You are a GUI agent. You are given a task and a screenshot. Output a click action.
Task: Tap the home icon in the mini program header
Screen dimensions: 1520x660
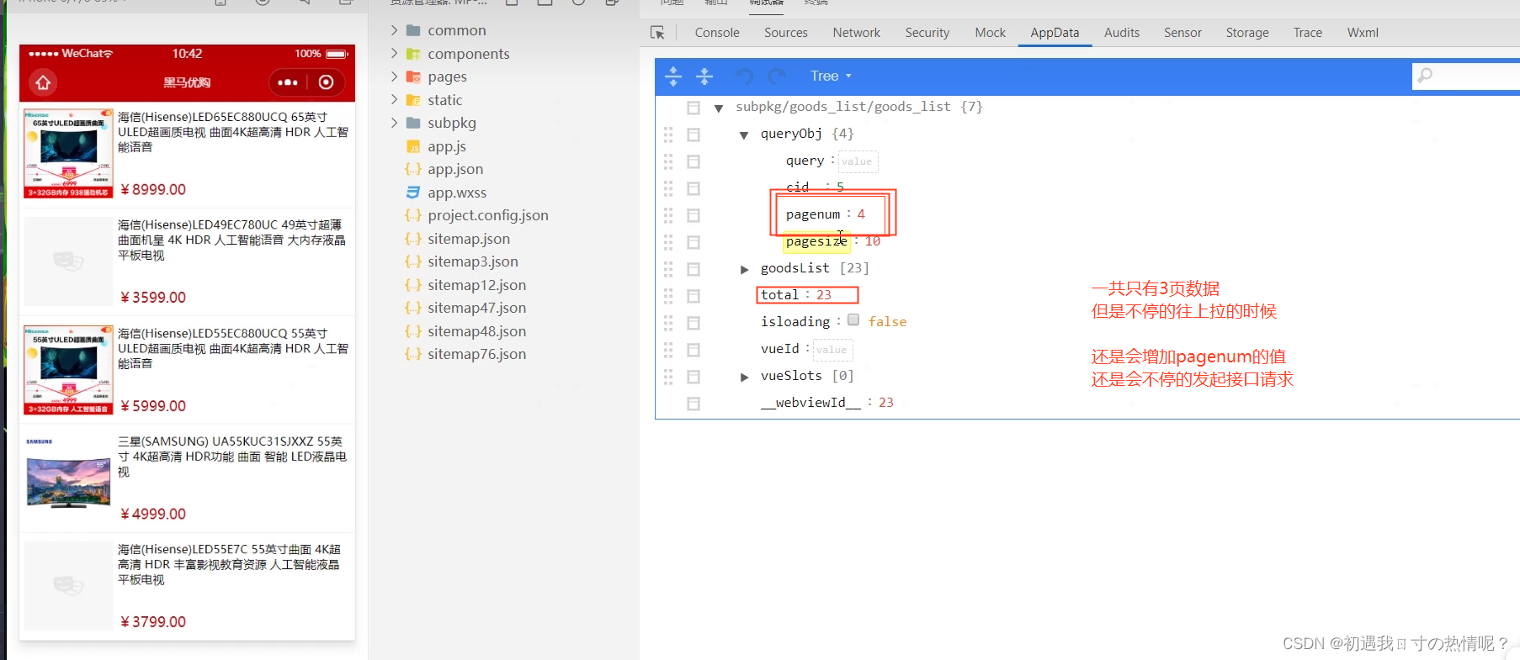click(43, 82)
